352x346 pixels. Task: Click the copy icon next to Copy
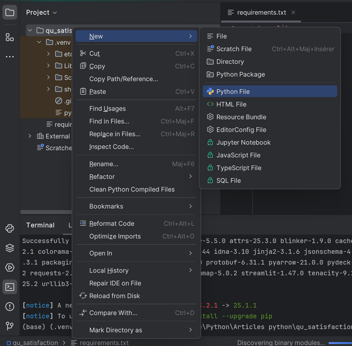click(x=83, y=66)
